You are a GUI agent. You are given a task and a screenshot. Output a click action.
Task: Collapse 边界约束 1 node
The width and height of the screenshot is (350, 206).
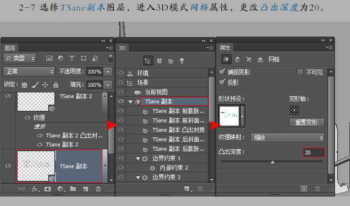point(138,159)
